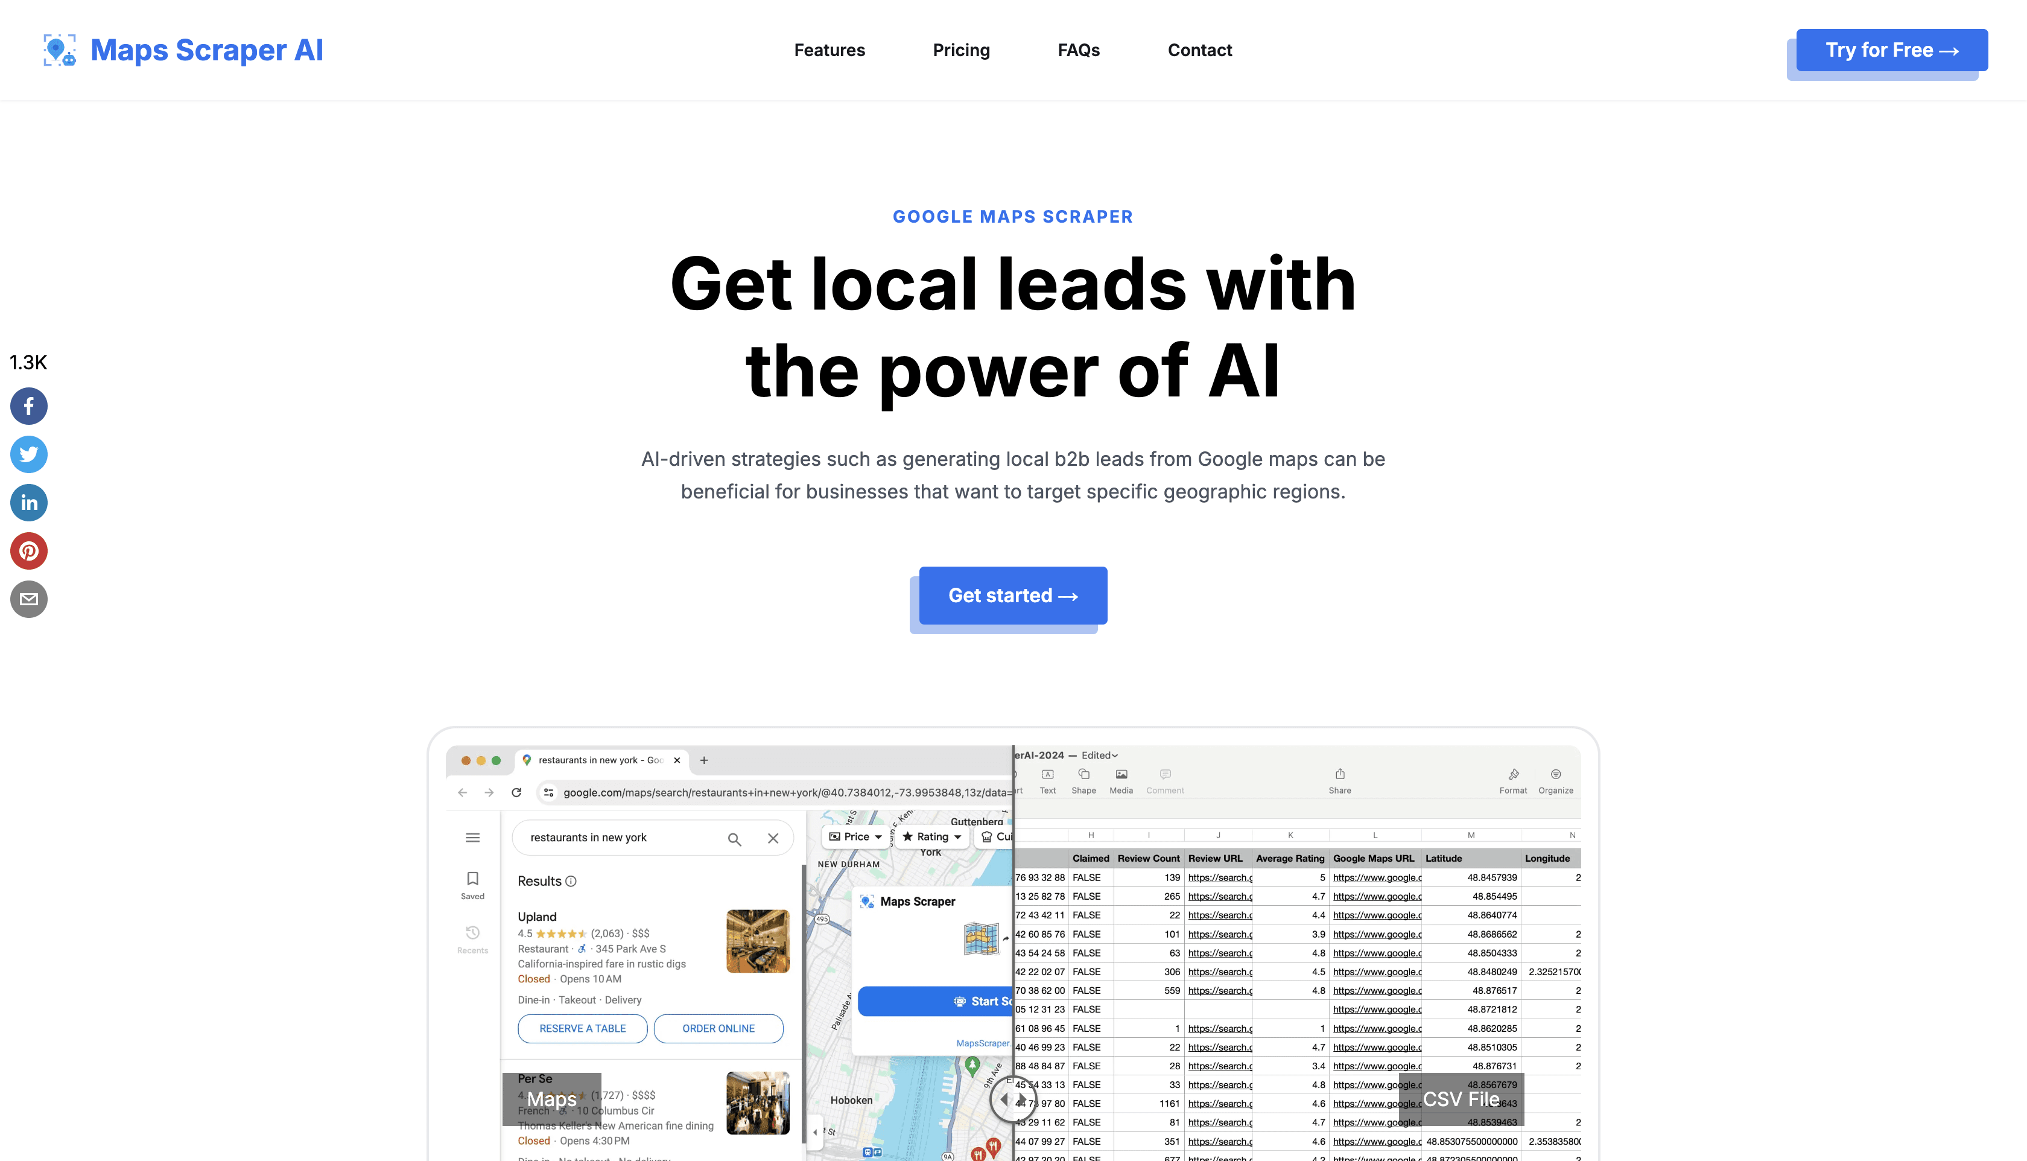Expand the Edited document title dropdown

click(x=1099, y=755)
